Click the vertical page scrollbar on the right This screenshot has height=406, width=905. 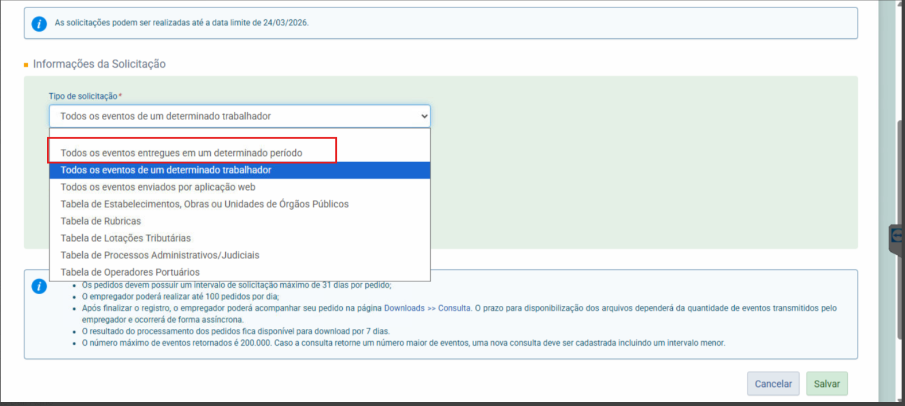[899, 174]
